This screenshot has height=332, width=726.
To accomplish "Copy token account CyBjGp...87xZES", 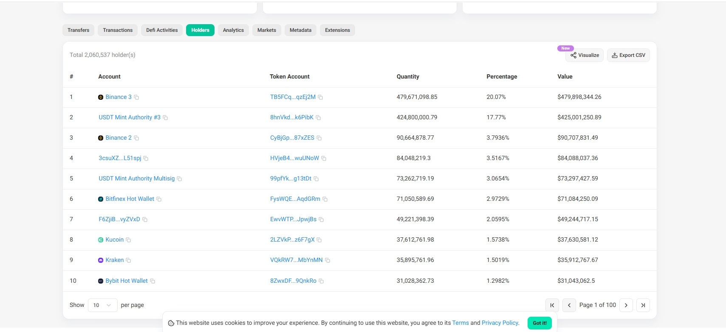I will [x=319, y=138].
